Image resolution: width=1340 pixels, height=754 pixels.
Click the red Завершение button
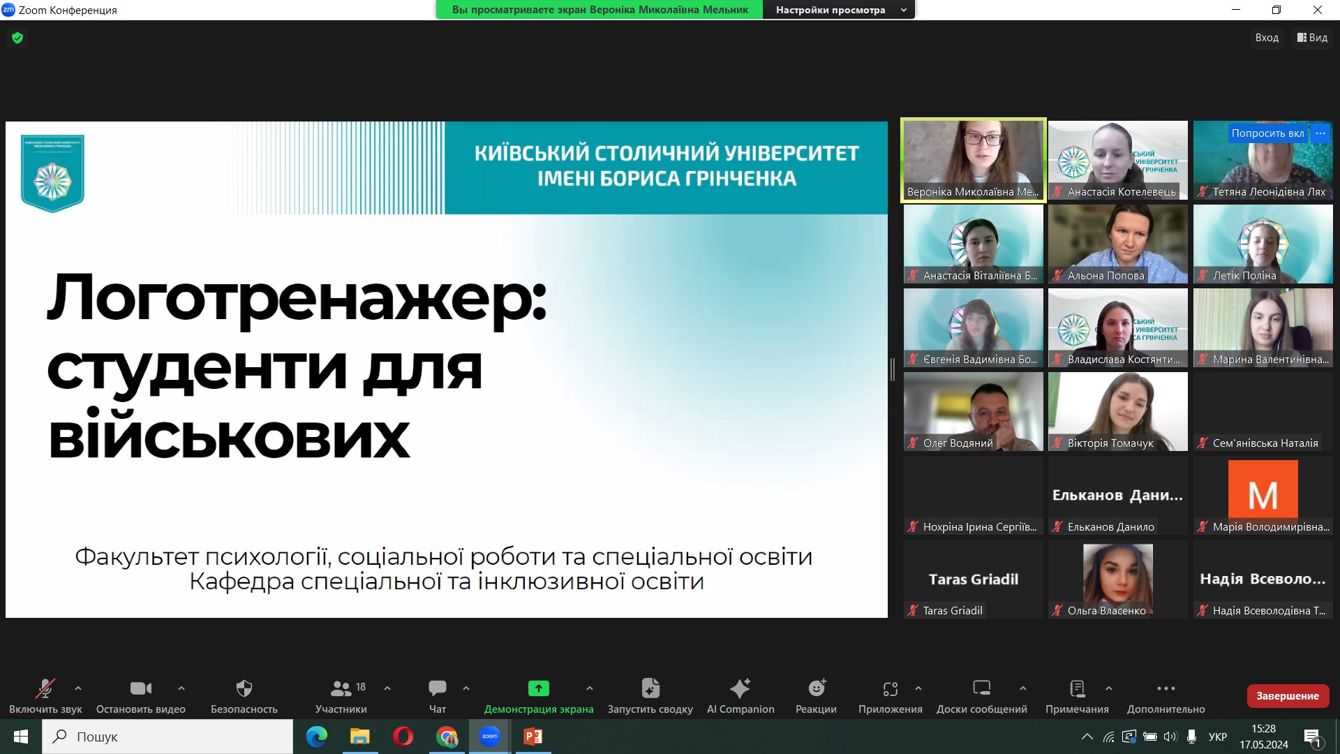pyautogui.click(x=1288, y=696)
